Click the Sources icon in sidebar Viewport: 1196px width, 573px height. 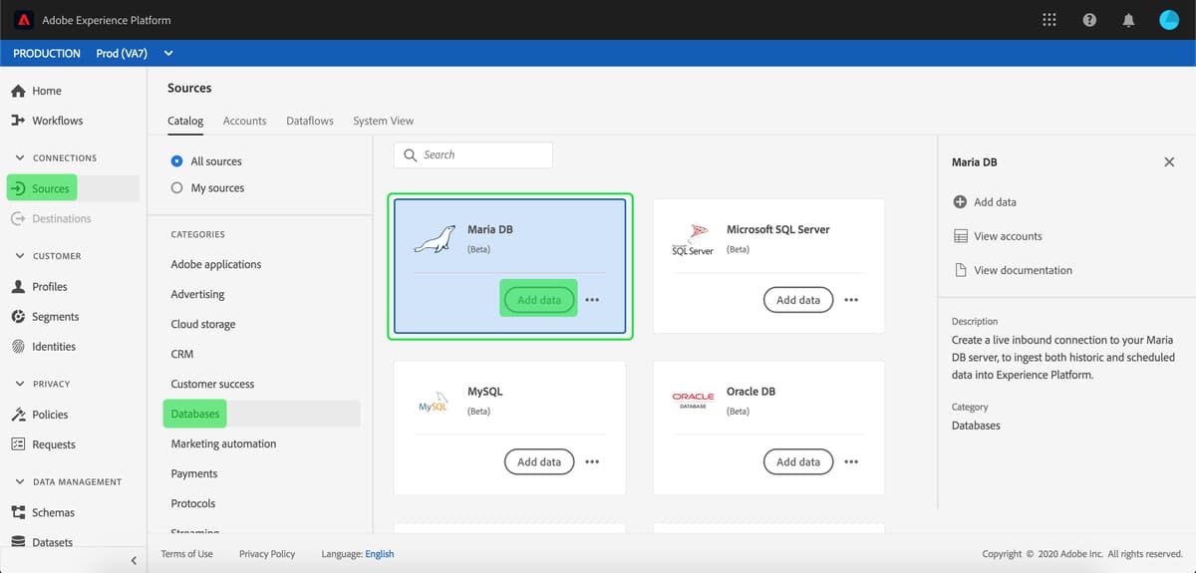coord(18,188)
